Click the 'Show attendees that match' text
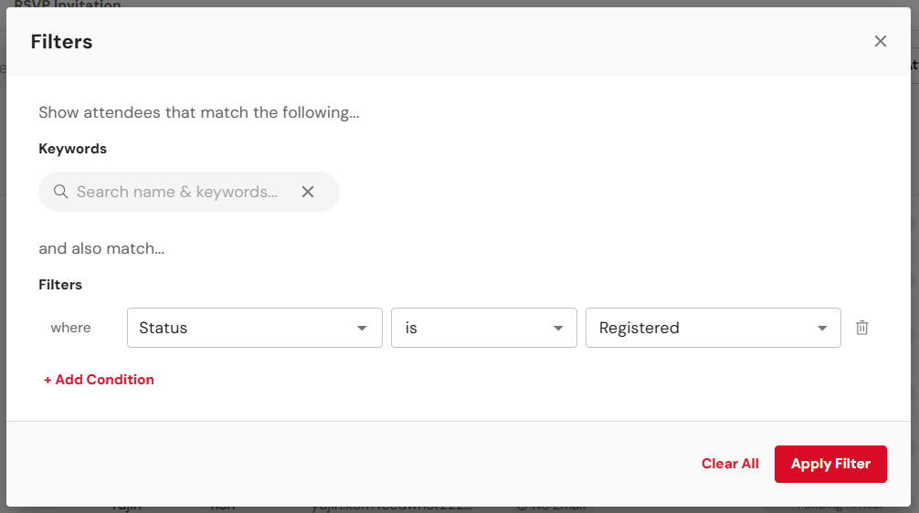This screenshot has width=919, height=513. (198, 112)
